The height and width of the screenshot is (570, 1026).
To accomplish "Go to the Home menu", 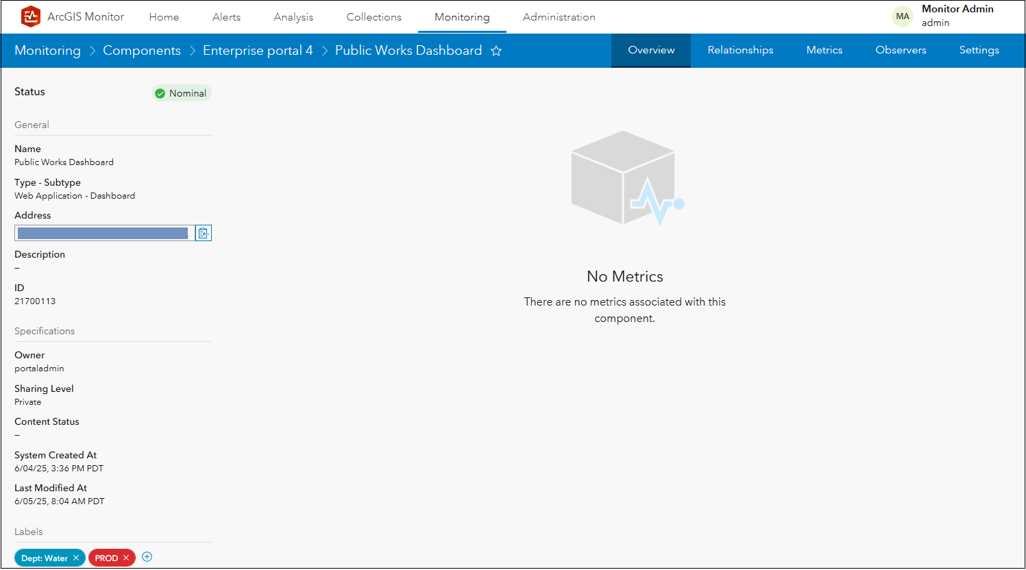I will click(164, 17).
